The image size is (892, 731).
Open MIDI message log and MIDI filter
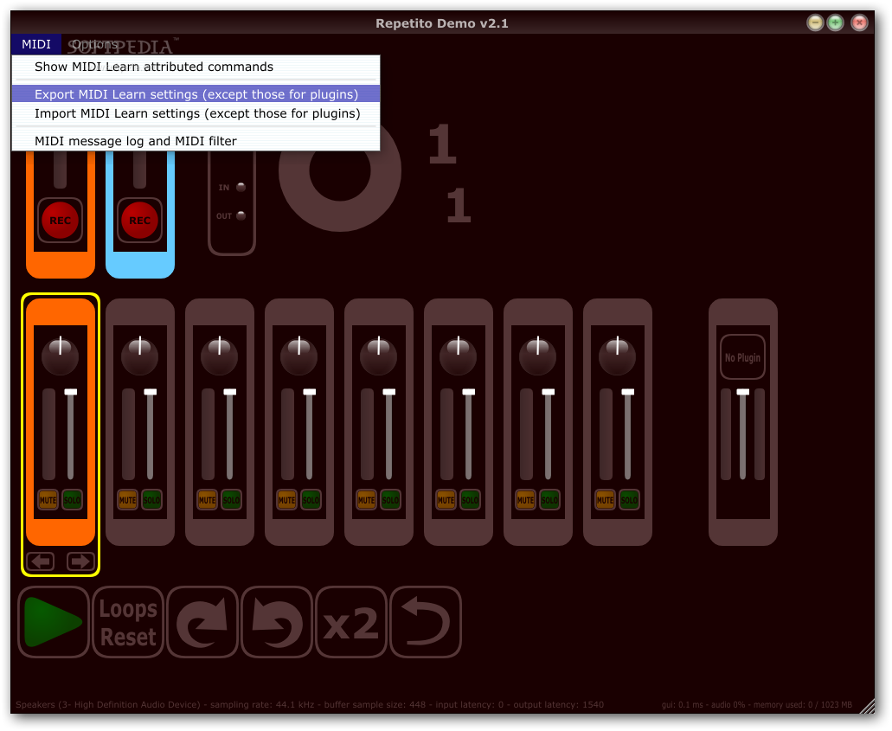click(x=196, y=141)
